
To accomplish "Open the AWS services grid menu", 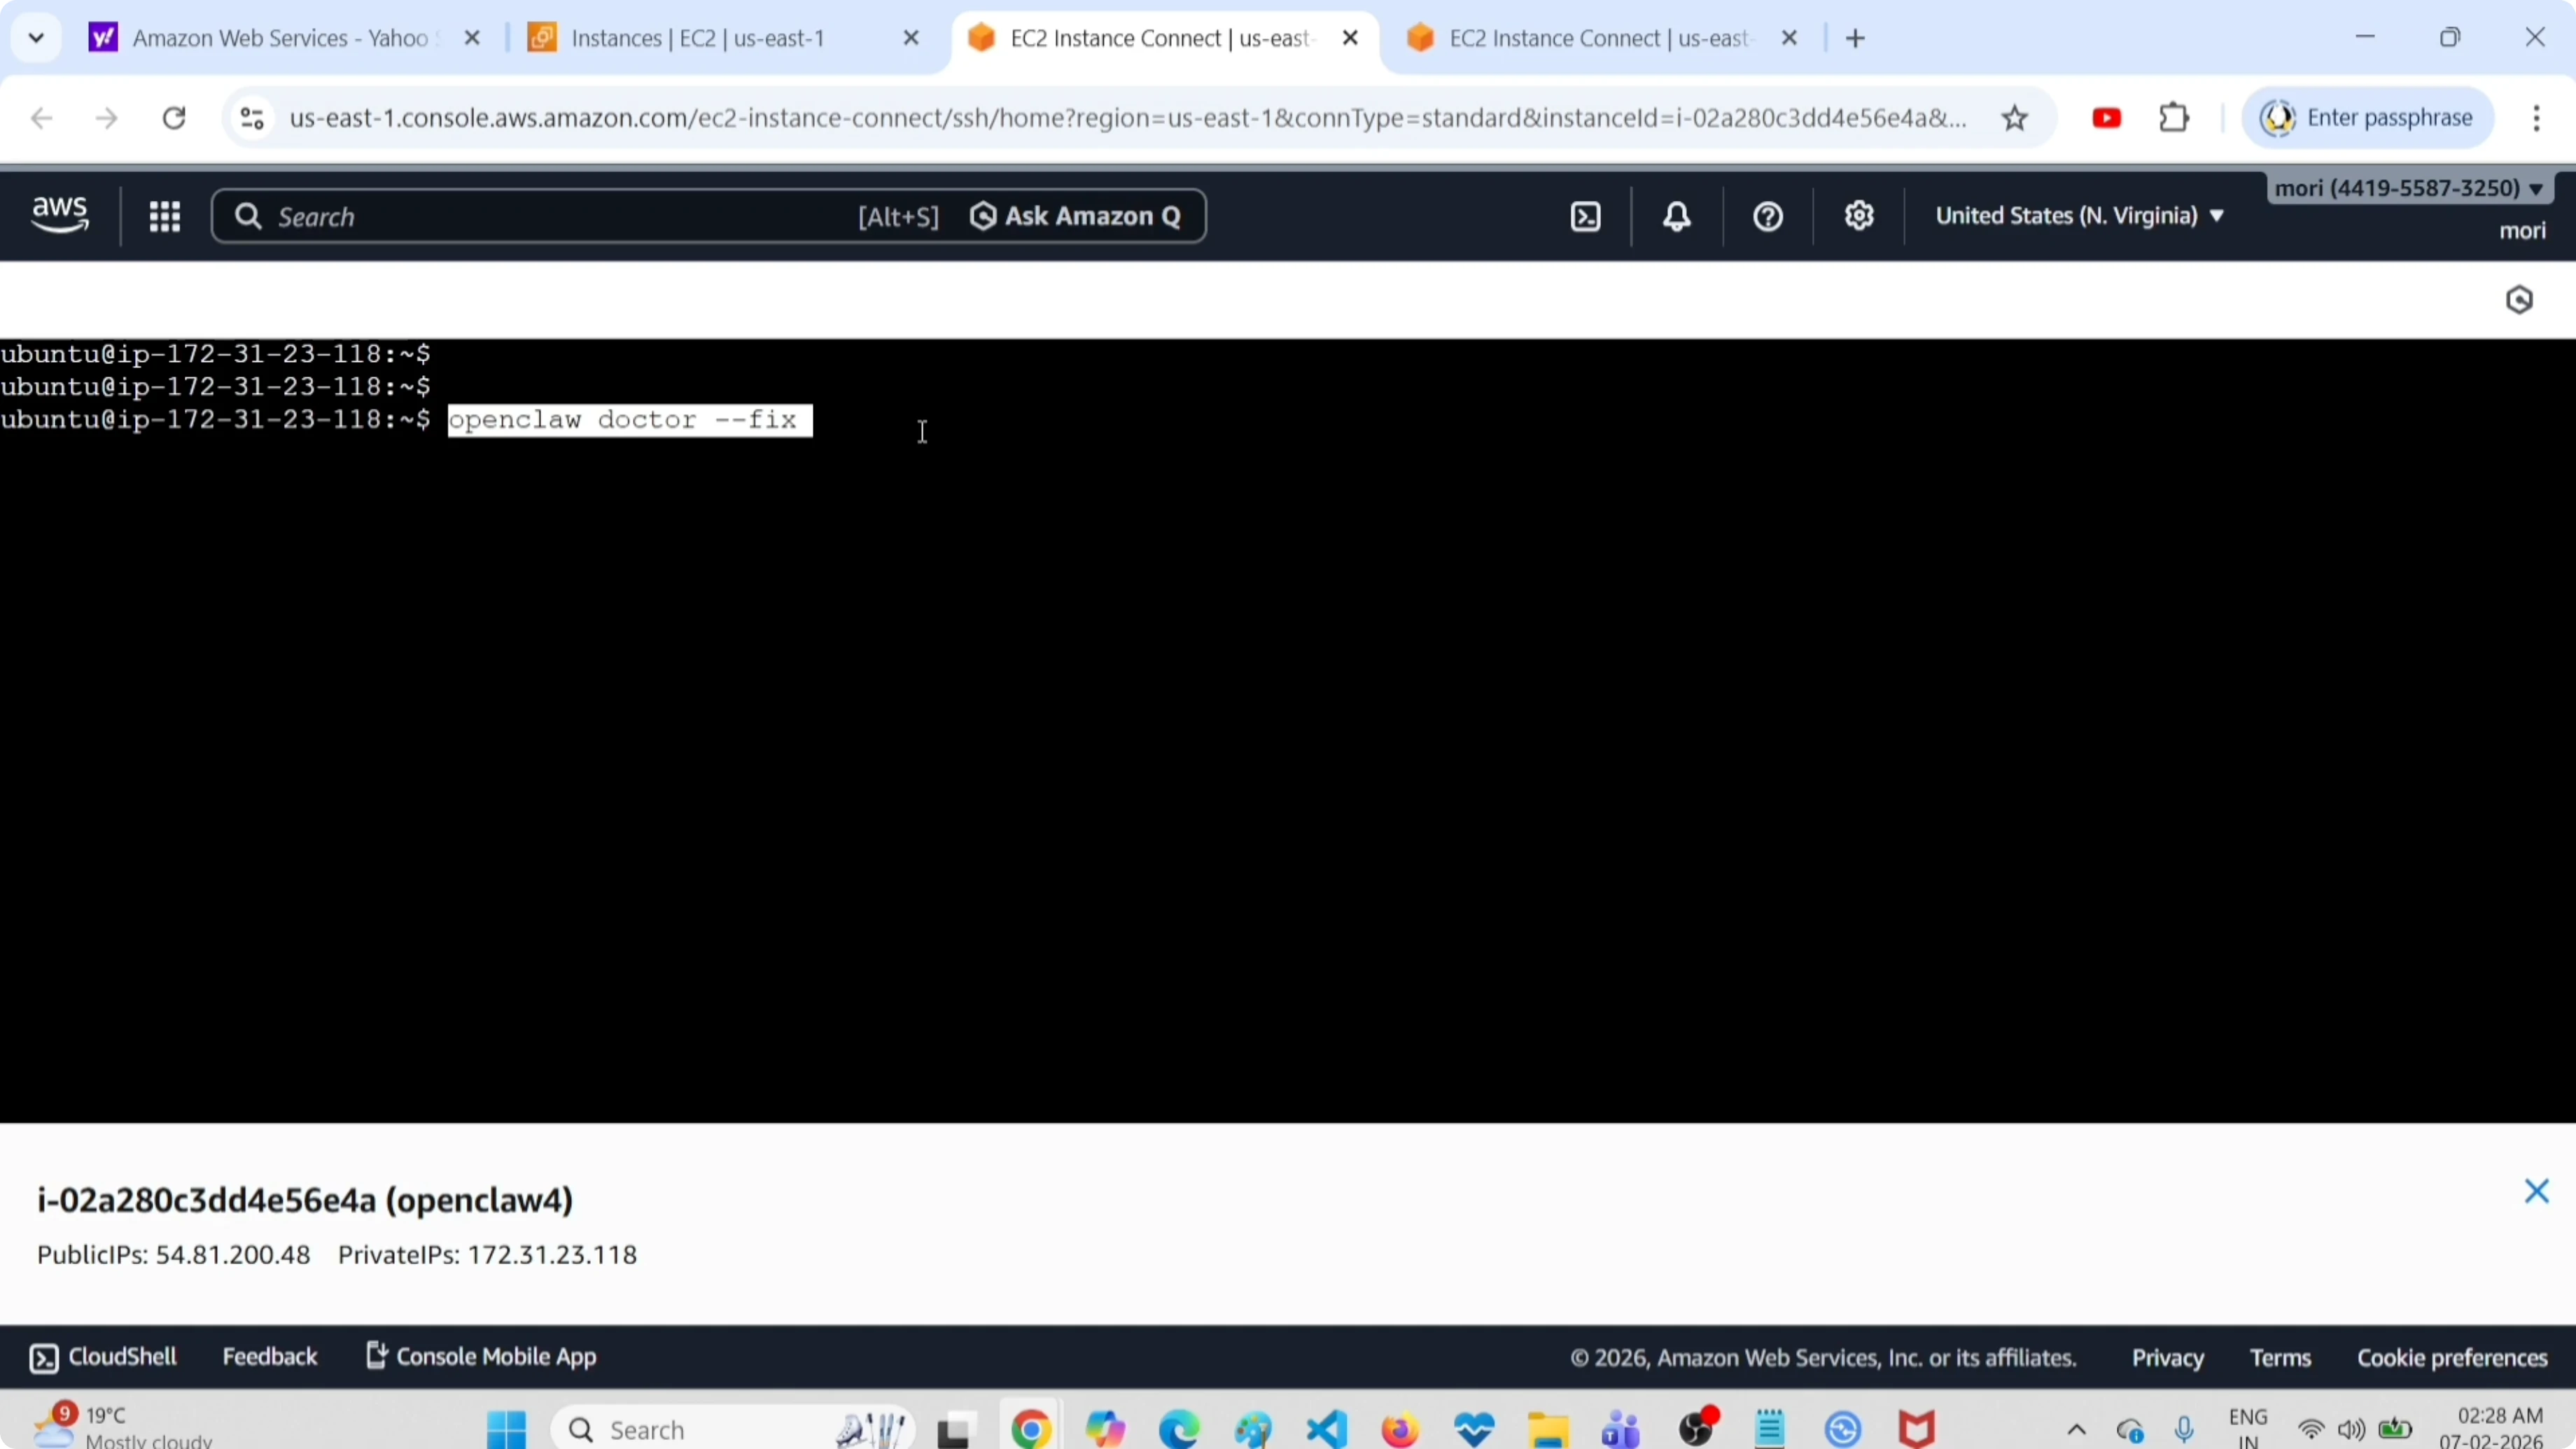I will [x=165, y=217].
